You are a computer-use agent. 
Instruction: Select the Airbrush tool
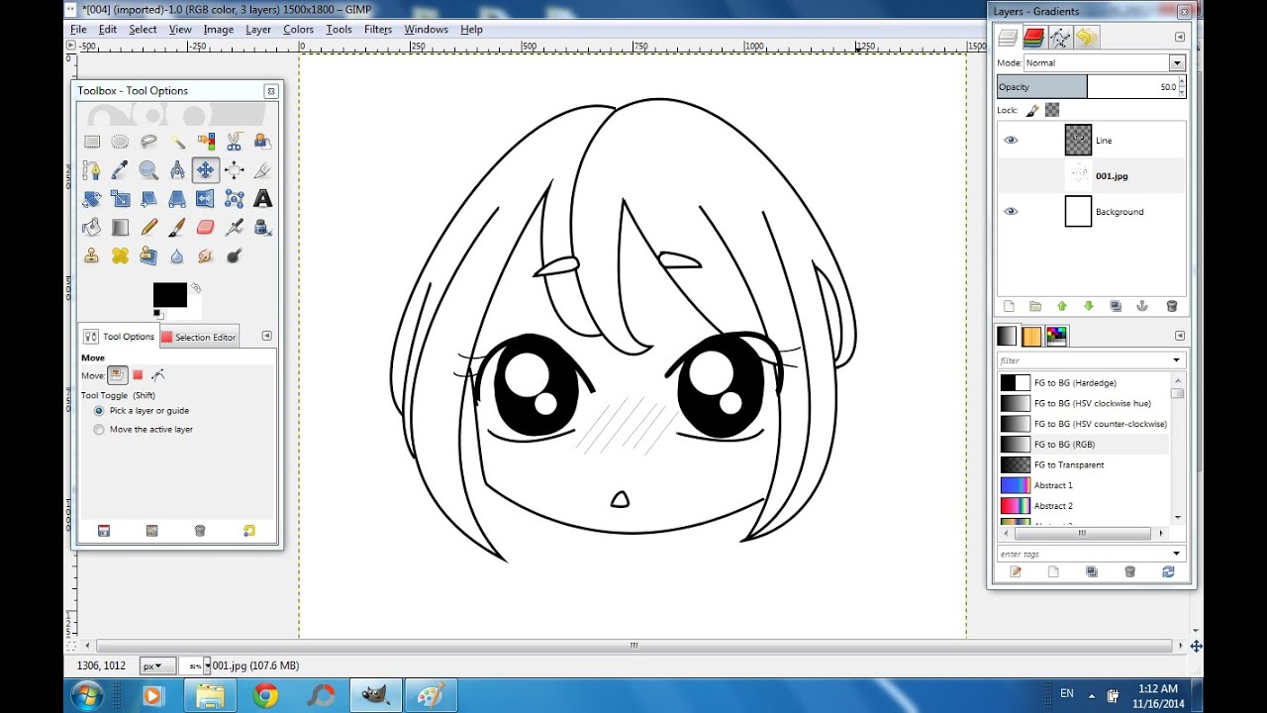235,228
